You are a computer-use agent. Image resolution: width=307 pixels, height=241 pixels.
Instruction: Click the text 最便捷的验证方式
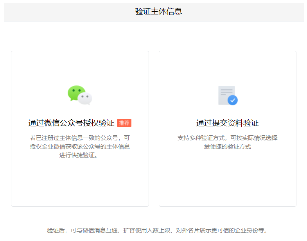227,147
